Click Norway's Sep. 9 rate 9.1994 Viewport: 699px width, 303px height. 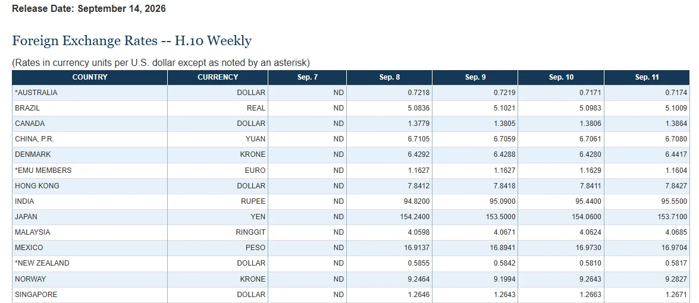(x=475, y=279)
